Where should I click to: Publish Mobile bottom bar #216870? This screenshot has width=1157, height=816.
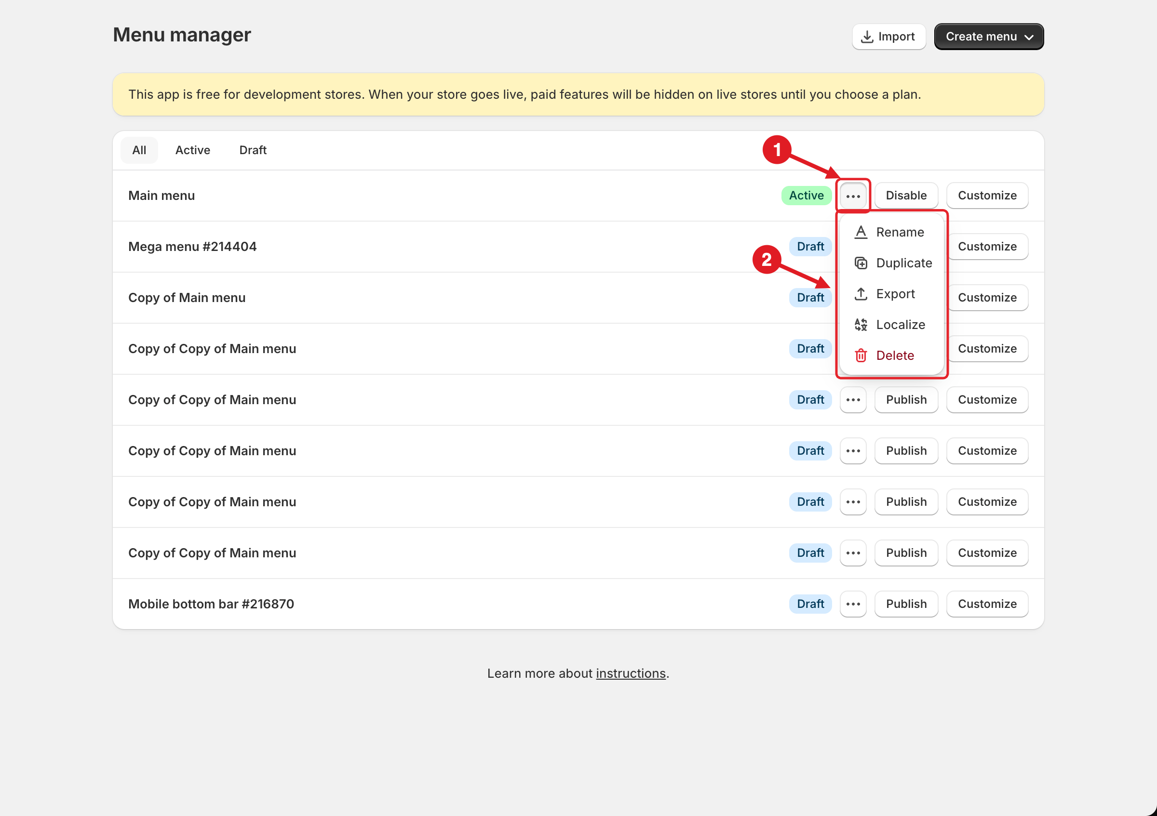[x=906, y=604]
